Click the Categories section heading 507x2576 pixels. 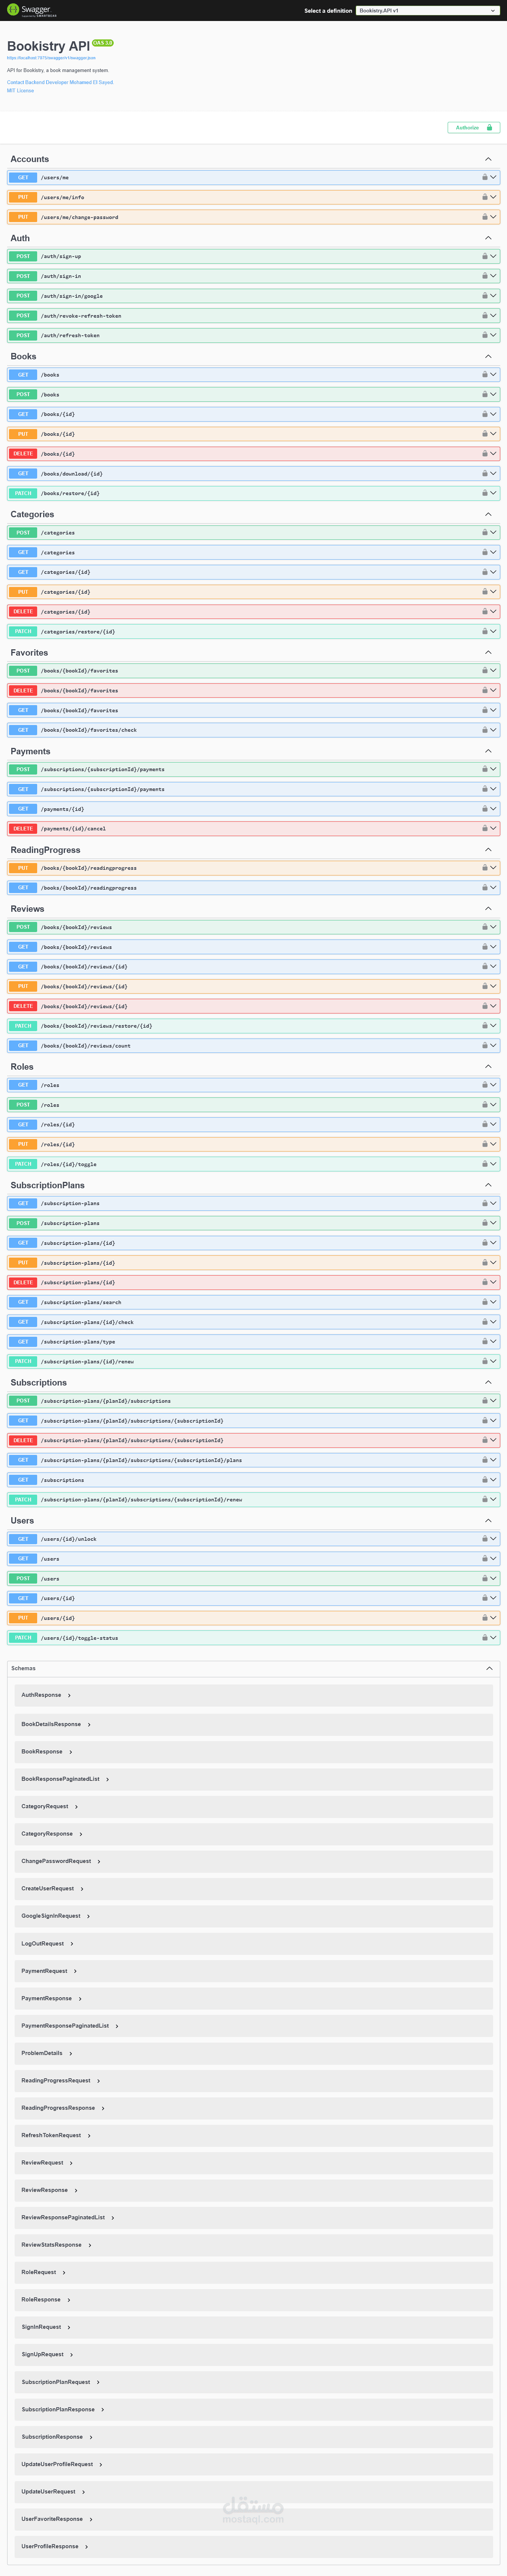point(32,514)
